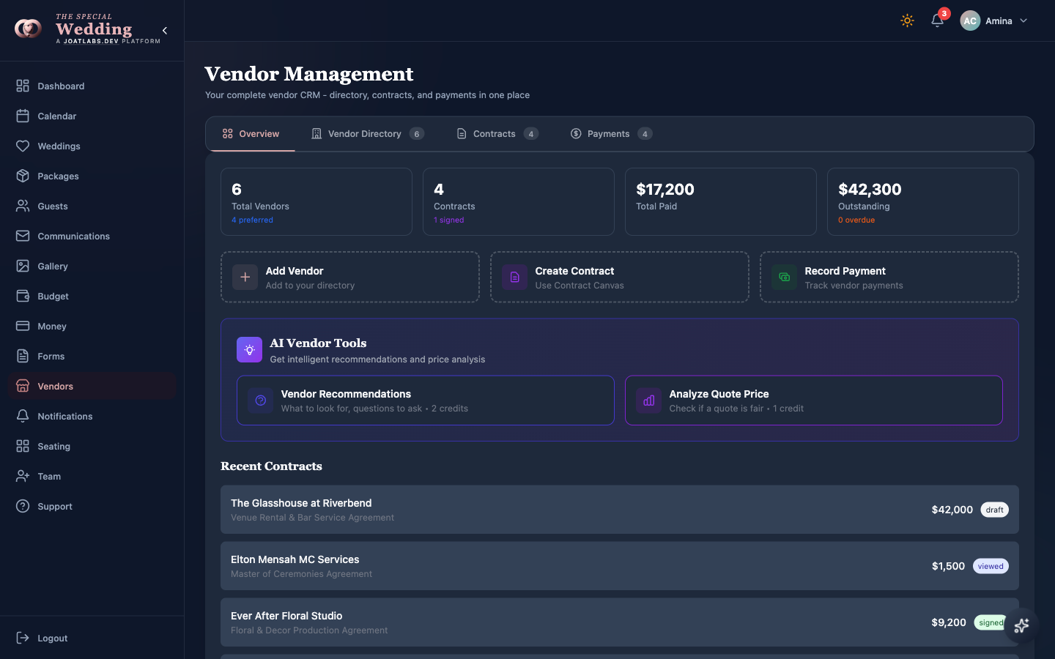Click the Weddings heart icon
The height and width of the screenshot is (659, 1055).
[23, 146]
